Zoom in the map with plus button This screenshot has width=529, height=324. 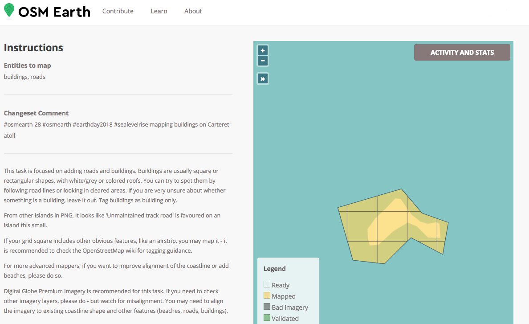tap(262, 50)
